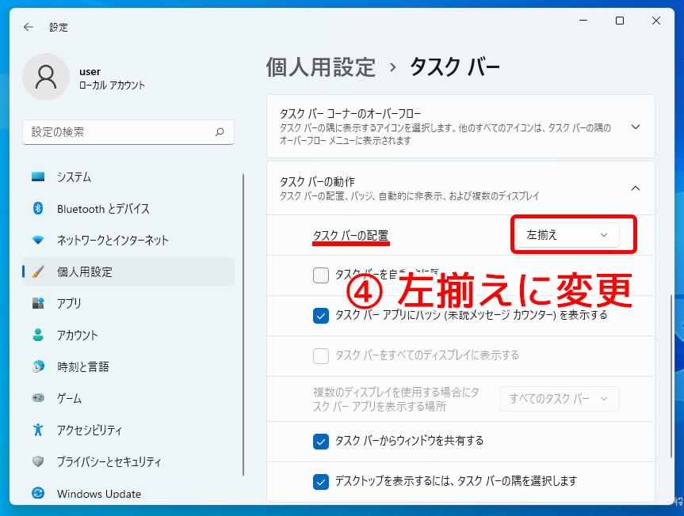The width and height of the screenshot is (684, 516).
Task: Click the Bluetooth icon in sidebar
Action: coord(38,209)
